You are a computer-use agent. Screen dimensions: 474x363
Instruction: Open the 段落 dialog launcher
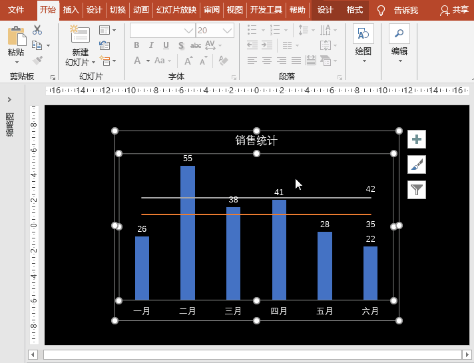[x=340, y=78]
